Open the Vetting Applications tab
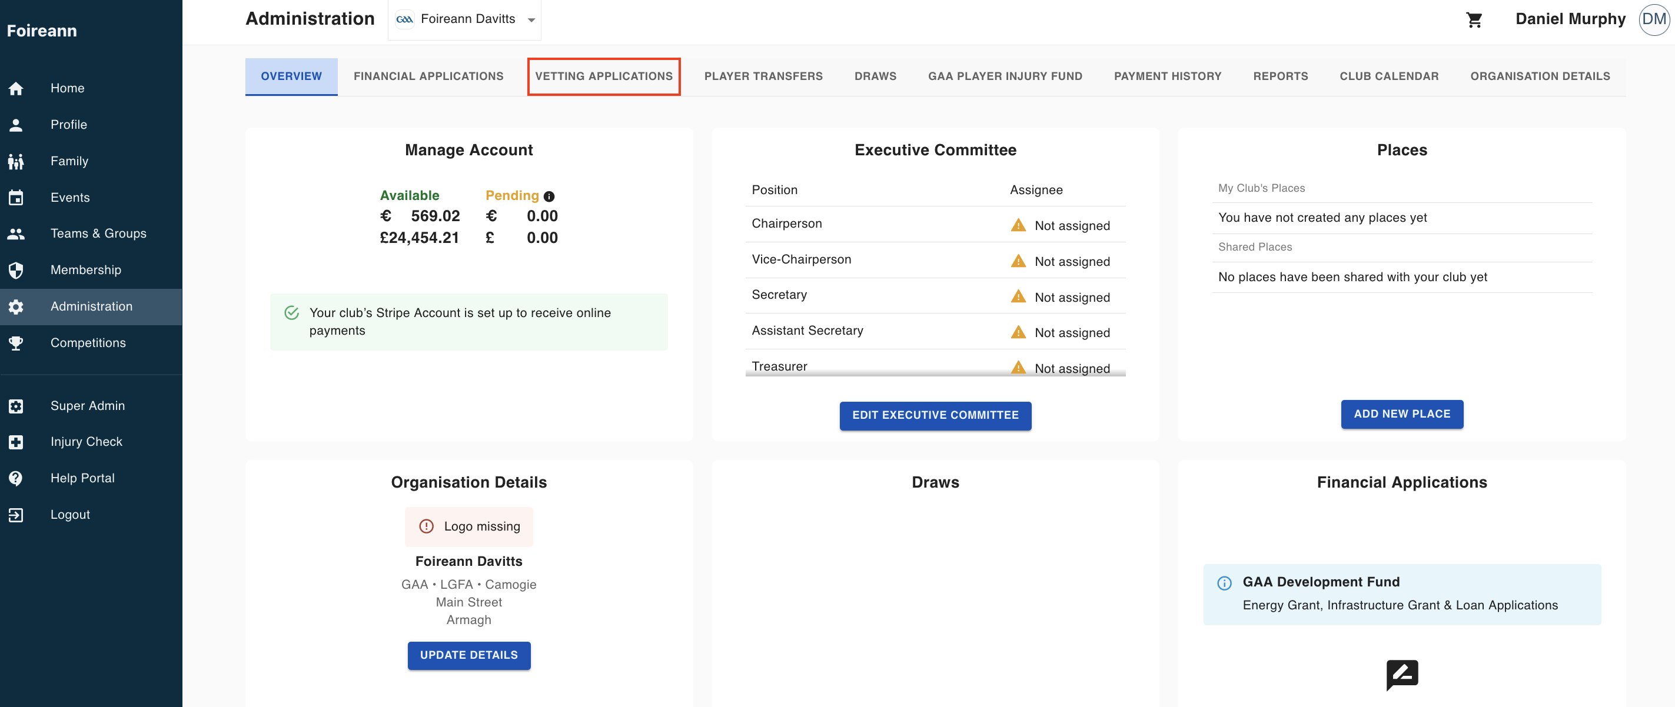This screenshot has width=1675, height=707. pyautogui.click(x=603, y=76)
